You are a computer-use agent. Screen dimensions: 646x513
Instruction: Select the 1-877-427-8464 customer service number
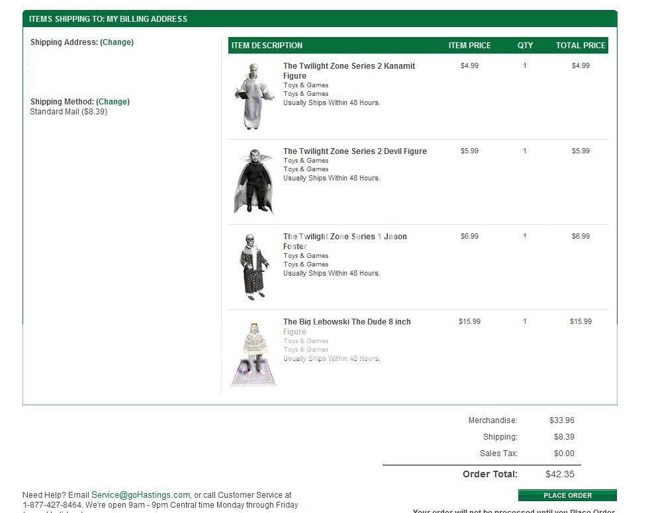[x=52, y=505]
